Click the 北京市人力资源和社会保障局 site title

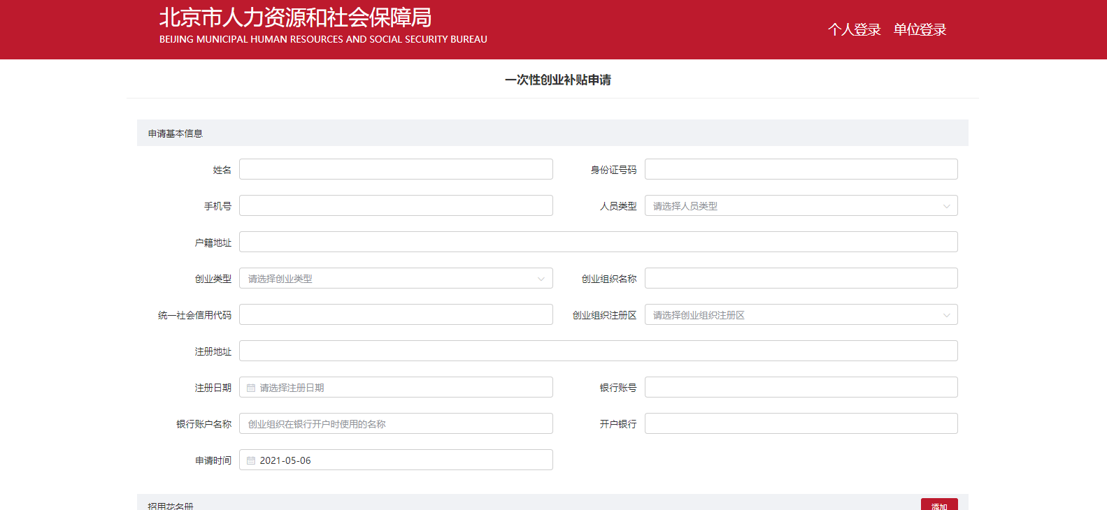[295, 17]
